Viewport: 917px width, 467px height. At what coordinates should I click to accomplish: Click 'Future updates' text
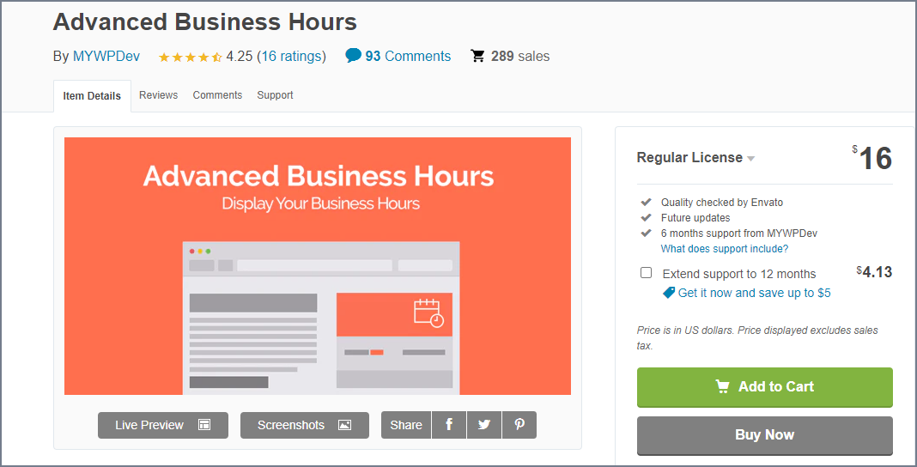click(695, 217)
